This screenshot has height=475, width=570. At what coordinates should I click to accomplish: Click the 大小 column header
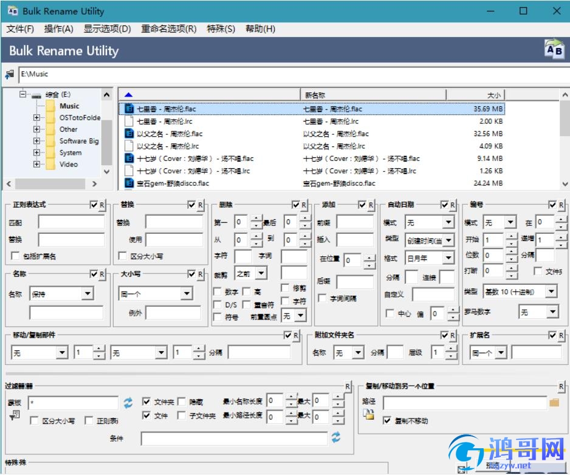pyautogui.click(x=475, y=95)
